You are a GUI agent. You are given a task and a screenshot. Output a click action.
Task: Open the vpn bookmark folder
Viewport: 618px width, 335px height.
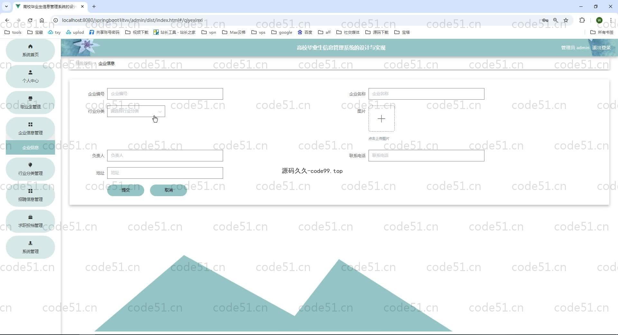pos(209,32)
